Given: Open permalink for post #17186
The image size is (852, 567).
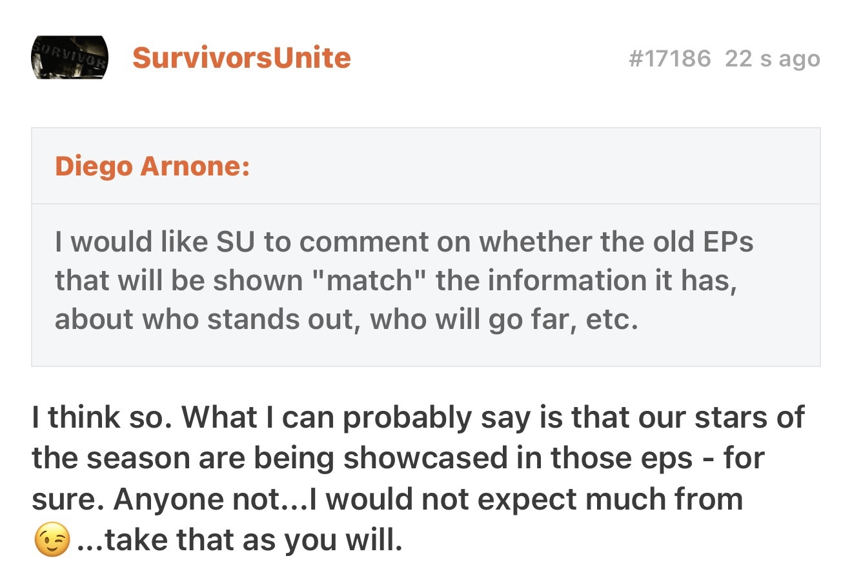Looking at the screenshot, I should tap(669, 59).
